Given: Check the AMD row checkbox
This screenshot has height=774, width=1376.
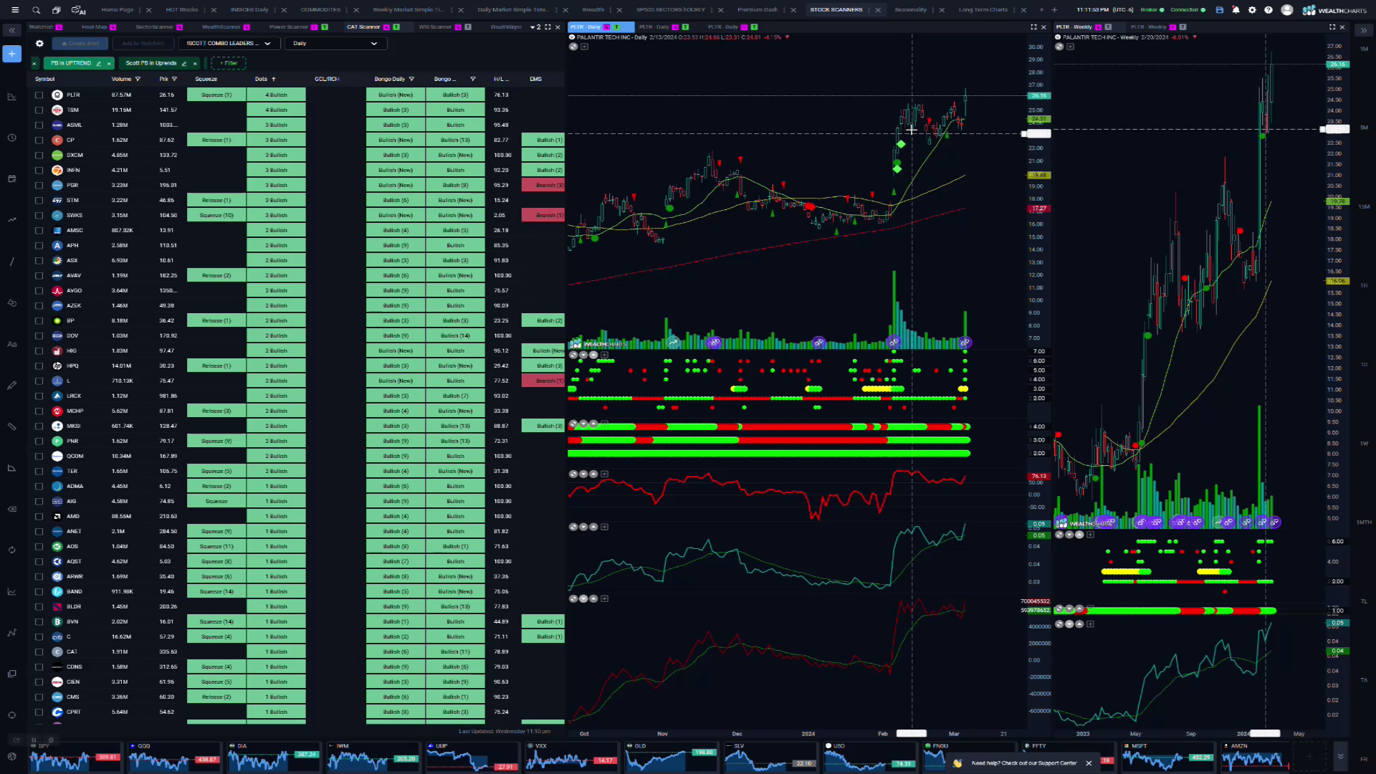Looking at the screenshot, I should [39, 516].
